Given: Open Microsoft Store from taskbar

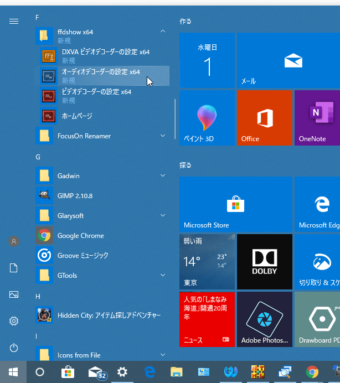Looking at the screenshot, I should (x=68, y=372).
